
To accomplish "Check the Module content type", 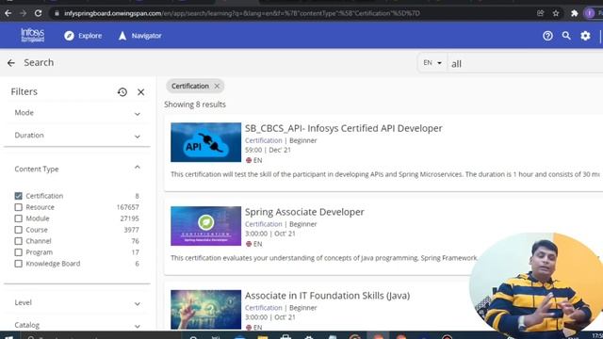I will coord(19,218).
